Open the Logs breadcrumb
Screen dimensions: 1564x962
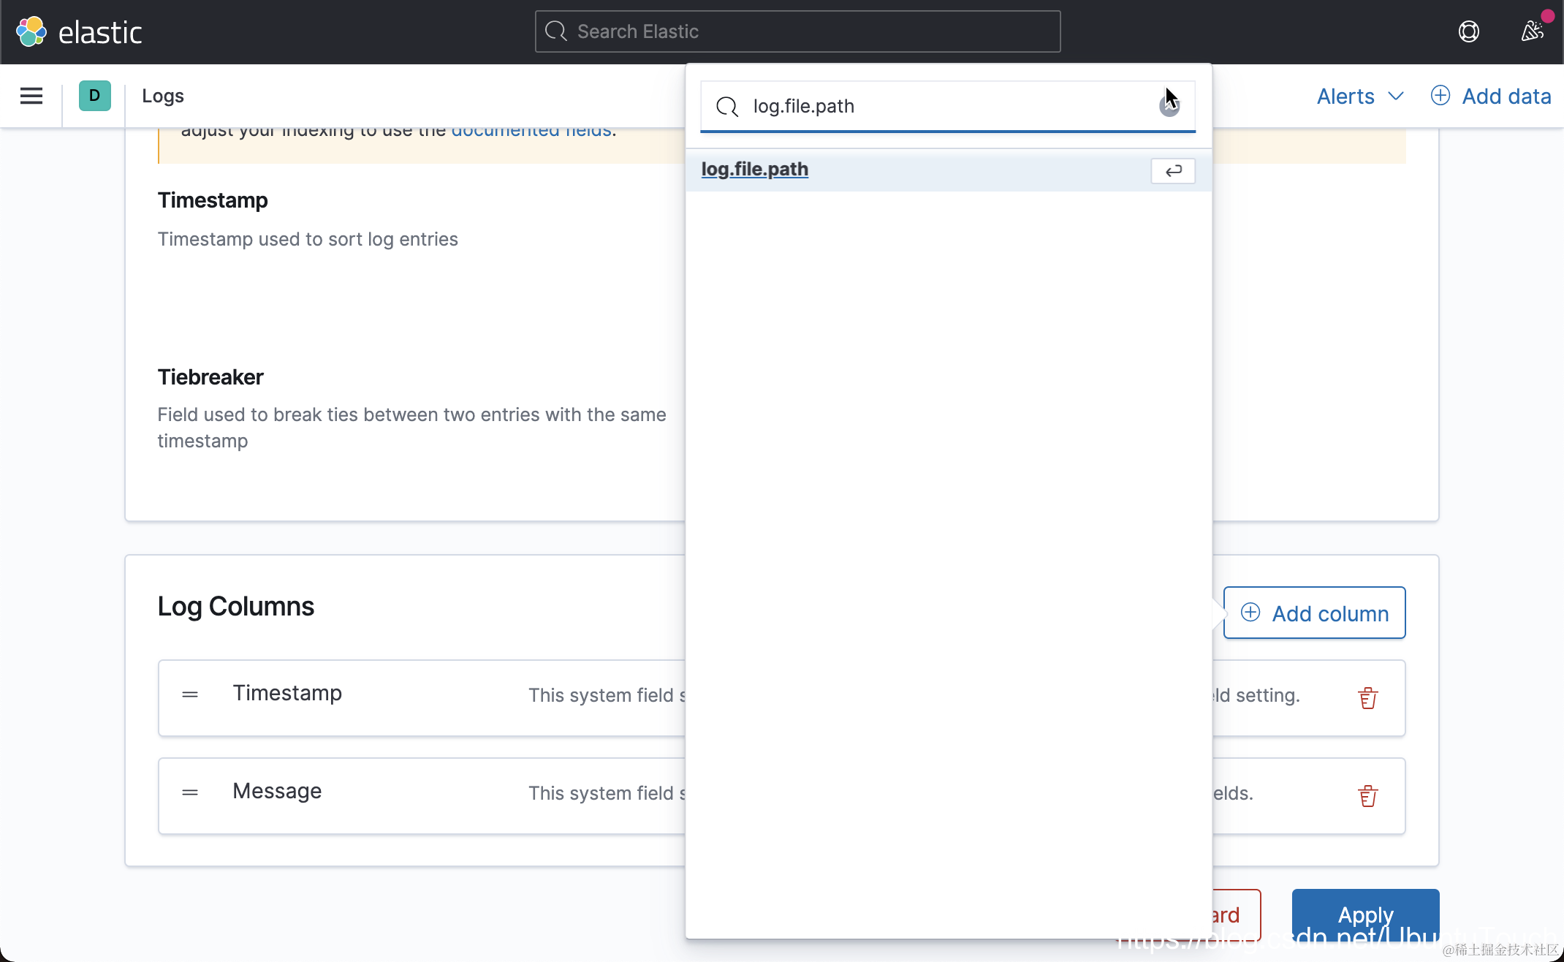(x=162, y=96)
